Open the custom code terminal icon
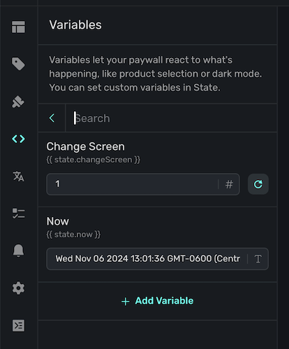The image size is (289, 349). (18, 325)
